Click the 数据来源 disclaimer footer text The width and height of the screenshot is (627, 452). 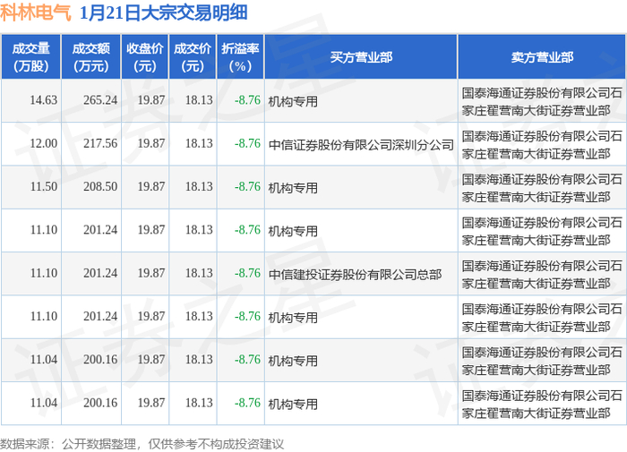(142, 444)
